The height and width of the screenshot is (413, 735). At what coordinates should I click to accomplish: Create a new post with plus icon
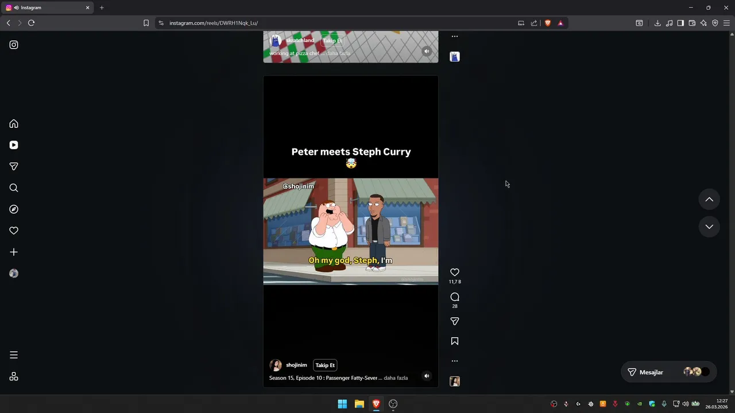[14, 252]
